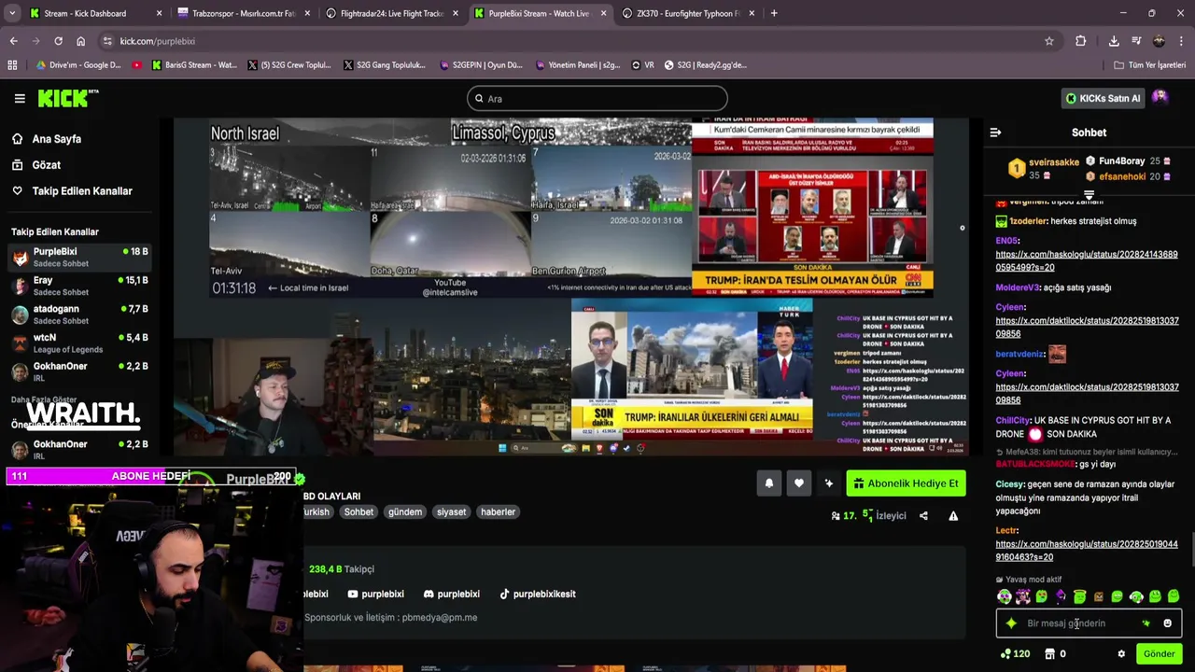The image size is (1195, 672).
Task: Open EN05's haskologlu status link in chat
Action: [1086, 260]
